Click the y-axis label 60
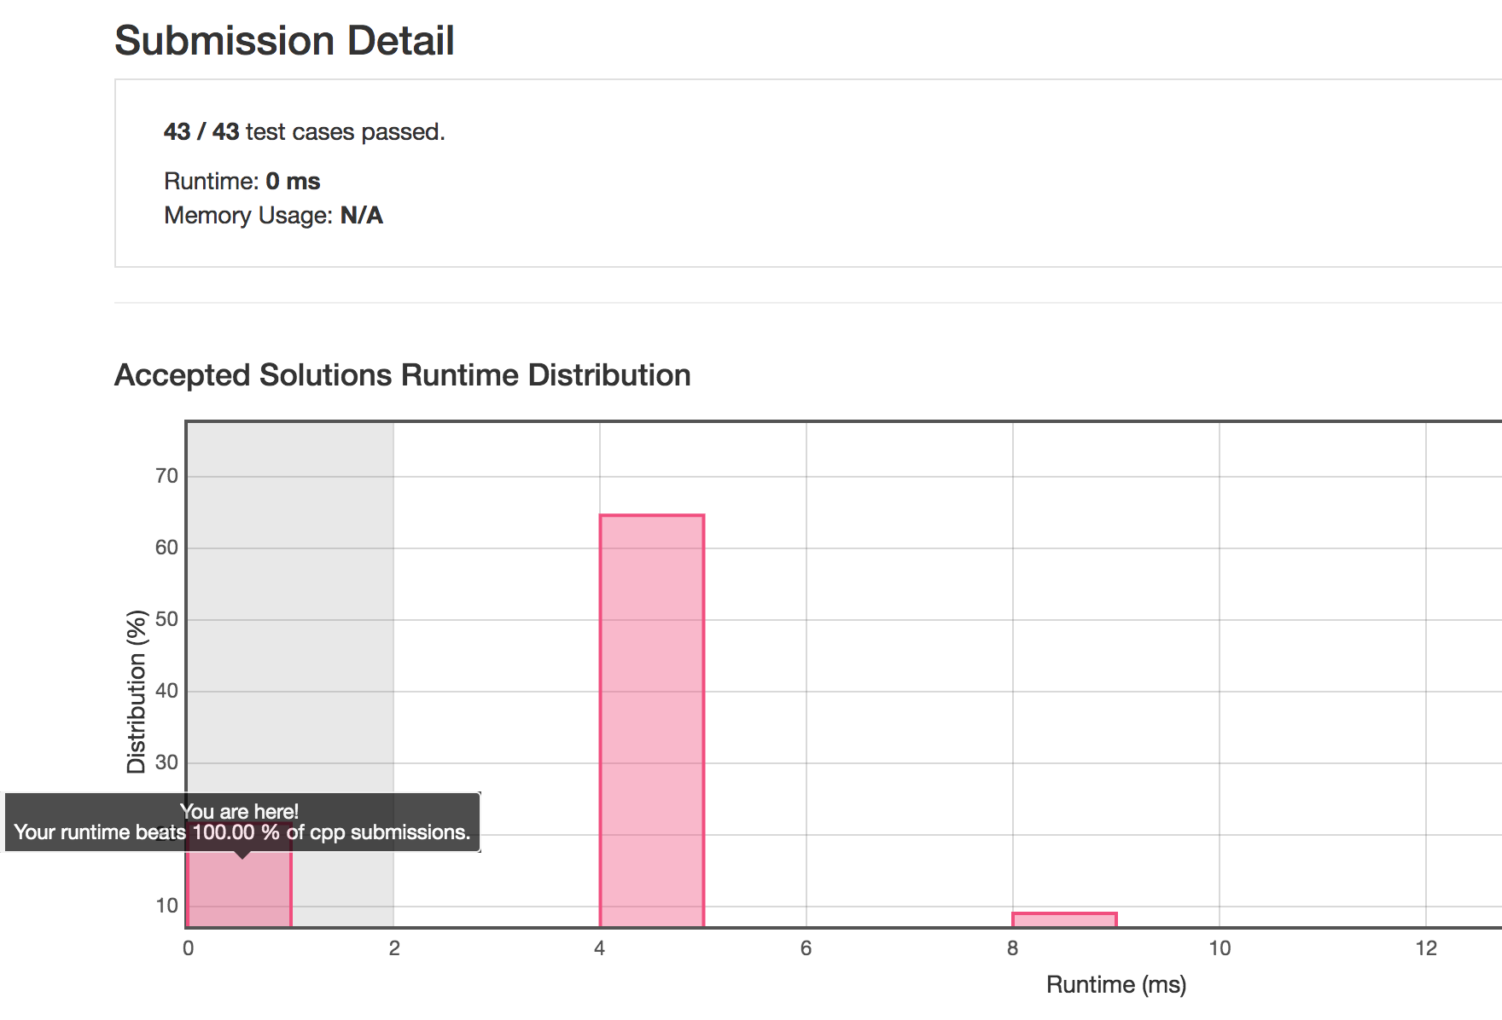Image resolution: width=1502 pixels, height=1020 pixels. (166, 548)
